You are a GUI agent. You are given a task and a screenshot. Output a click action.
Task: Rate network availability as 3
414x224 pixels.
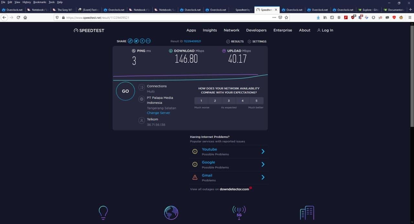229,101
